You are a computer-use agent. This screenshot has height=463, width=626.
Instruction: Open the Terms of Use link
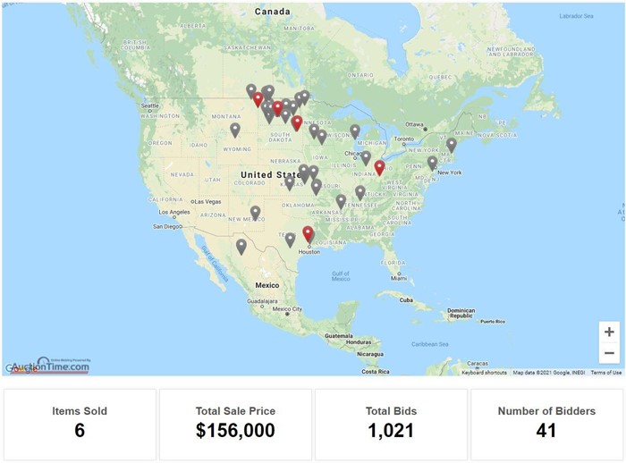pos(606,373)
